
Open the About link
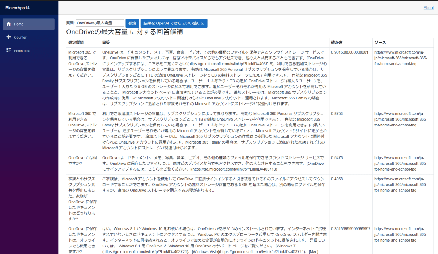(429, 8)
